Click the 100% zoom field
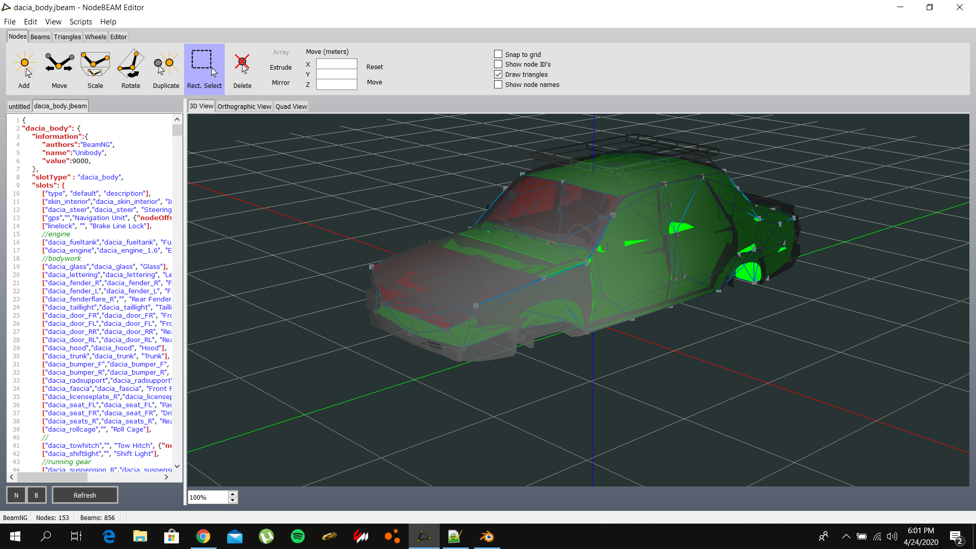This screenshot has width=976, height=549. click(x=208, y=497)
